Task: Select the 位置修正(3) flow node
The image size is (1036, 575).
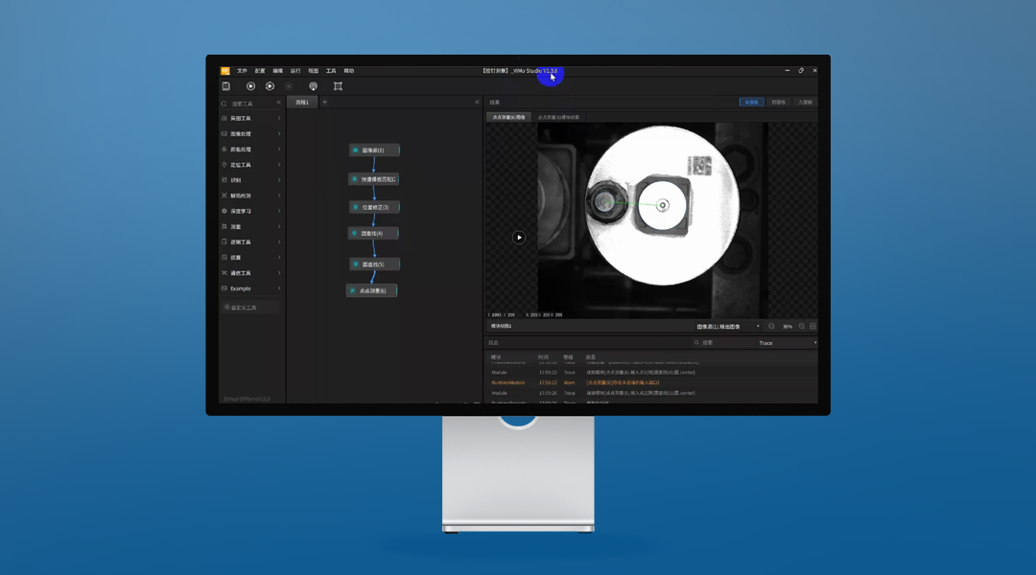Action: (x=375, y=207)
